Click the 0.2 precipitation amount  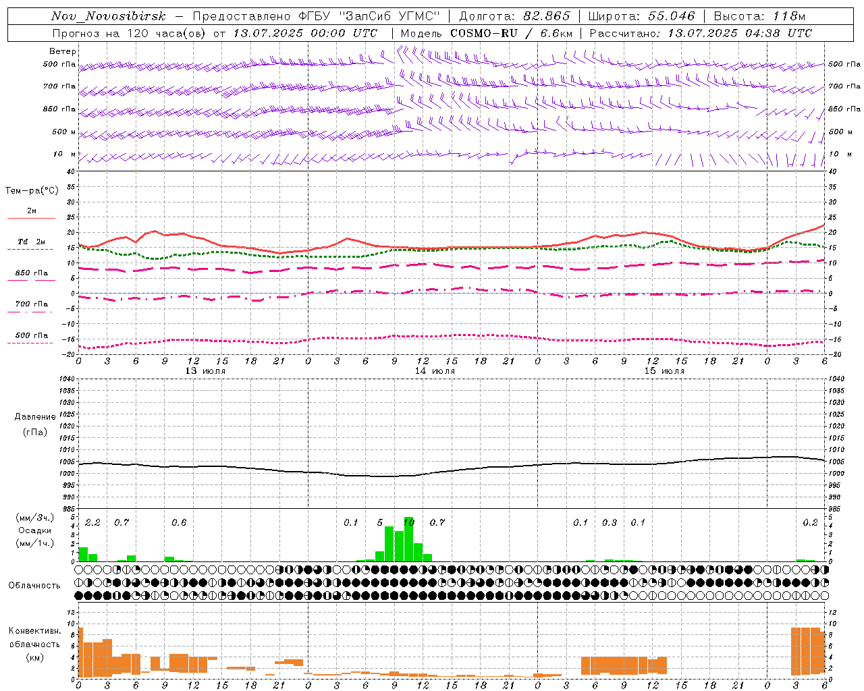tap(811, 522)
